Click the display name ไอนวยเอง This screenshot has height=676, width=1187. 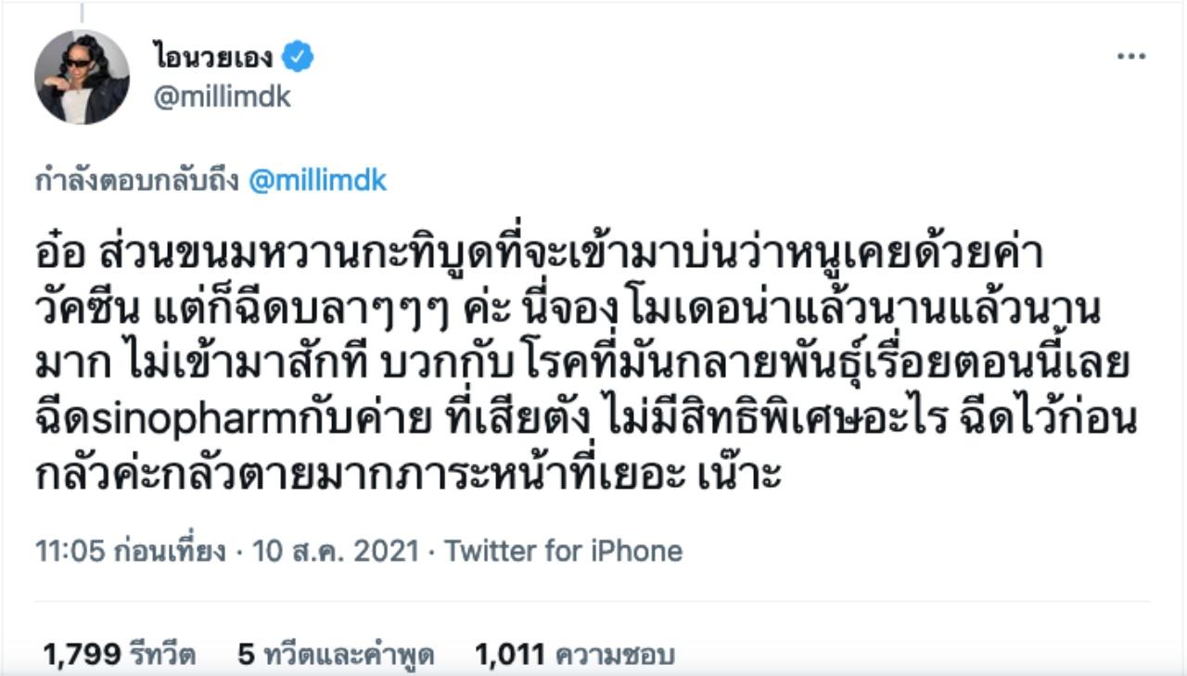point(213,57)
